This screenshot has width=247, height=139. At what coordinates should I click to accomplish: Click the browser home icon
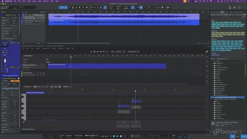(x=211, y=12)
